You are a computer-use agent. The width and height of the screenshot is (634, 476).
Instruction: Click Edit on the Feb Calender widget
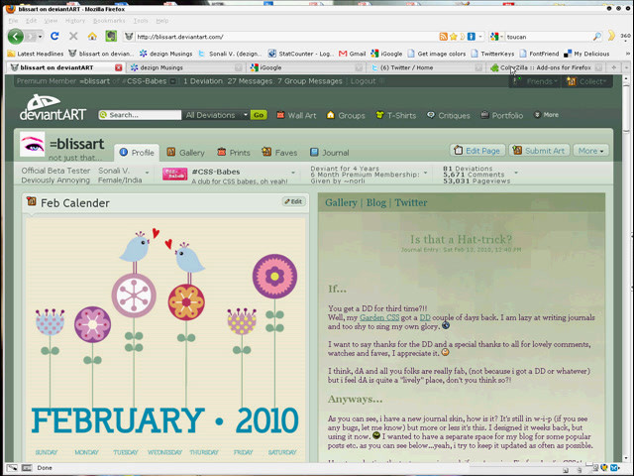coord(294,201)
